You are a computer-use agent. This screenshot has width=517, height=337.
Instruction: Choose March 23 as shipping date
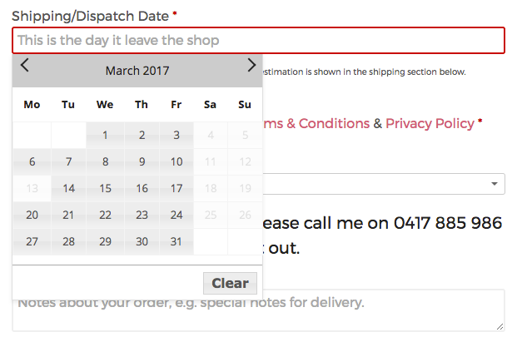coord(142,216)
